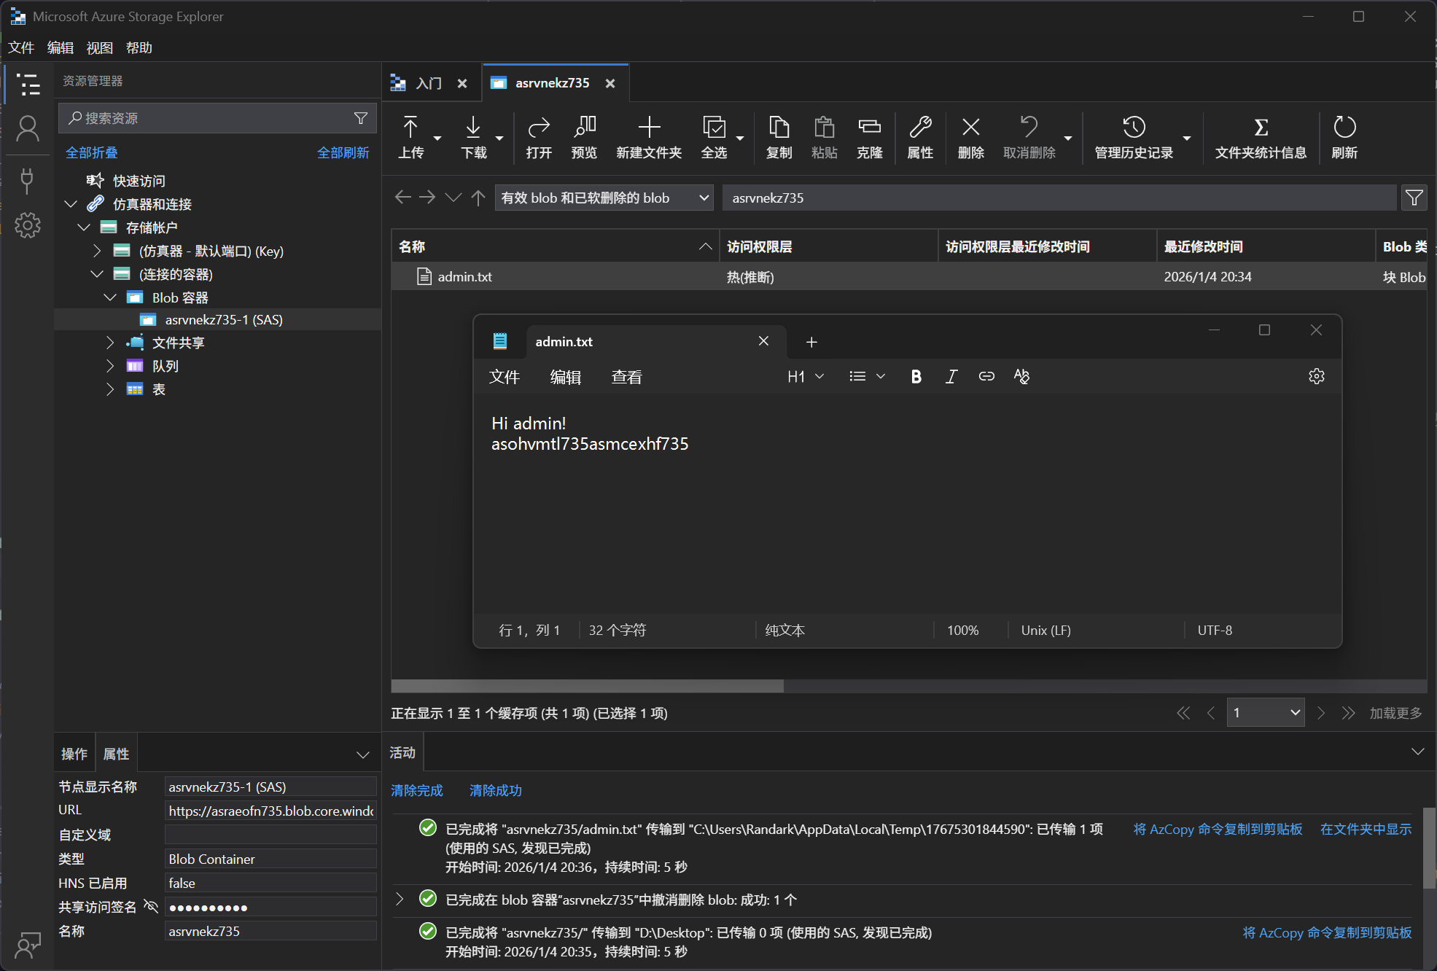Click the 清除完成 link in Activities
Screen dimensions: 1437x971
coord(416,790)
